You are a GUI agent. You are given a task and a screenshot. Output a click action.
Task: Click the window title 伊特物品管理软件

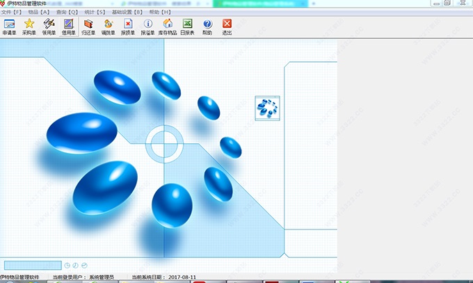27,3
